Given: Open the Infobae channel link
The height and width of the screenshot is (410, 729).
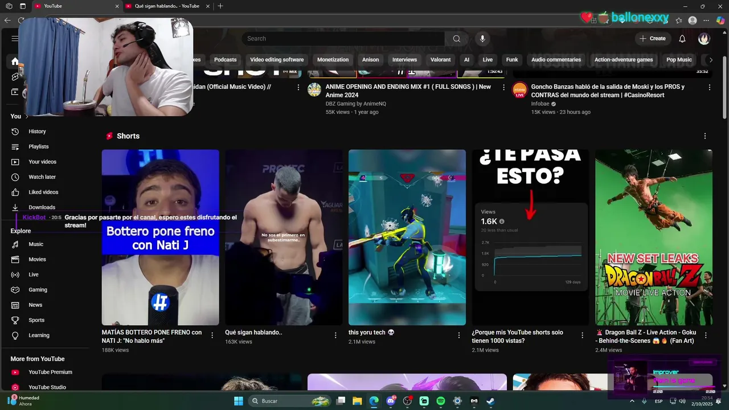Looking at the screenshot, I should click(540, 104).
